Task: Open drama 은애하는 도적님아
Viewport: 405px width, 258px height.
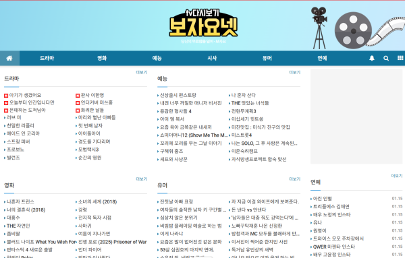Action: click(x=28, y=110)
